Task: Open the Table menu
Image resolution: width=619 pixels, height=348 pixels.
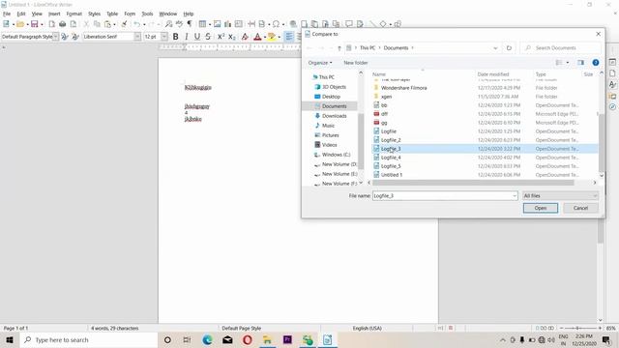Action: [x=112, y=14]
